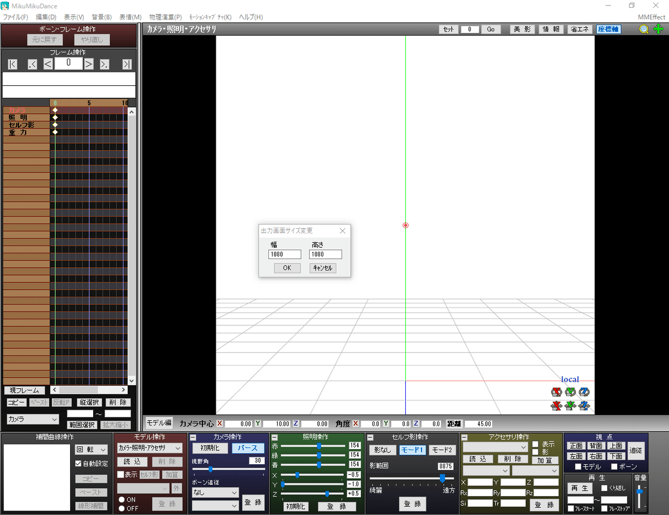Click キャンセル in the output size dialog
669x515 pixels.
[323, 268]
